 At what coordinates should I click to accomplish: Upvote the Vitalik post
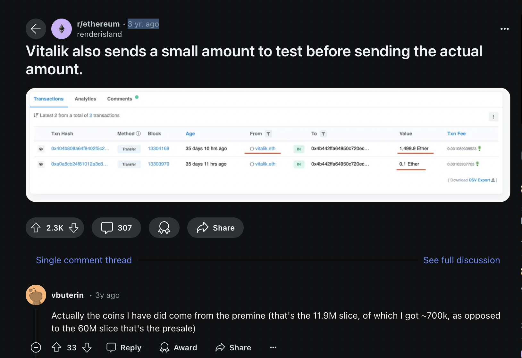coord(36,228)
